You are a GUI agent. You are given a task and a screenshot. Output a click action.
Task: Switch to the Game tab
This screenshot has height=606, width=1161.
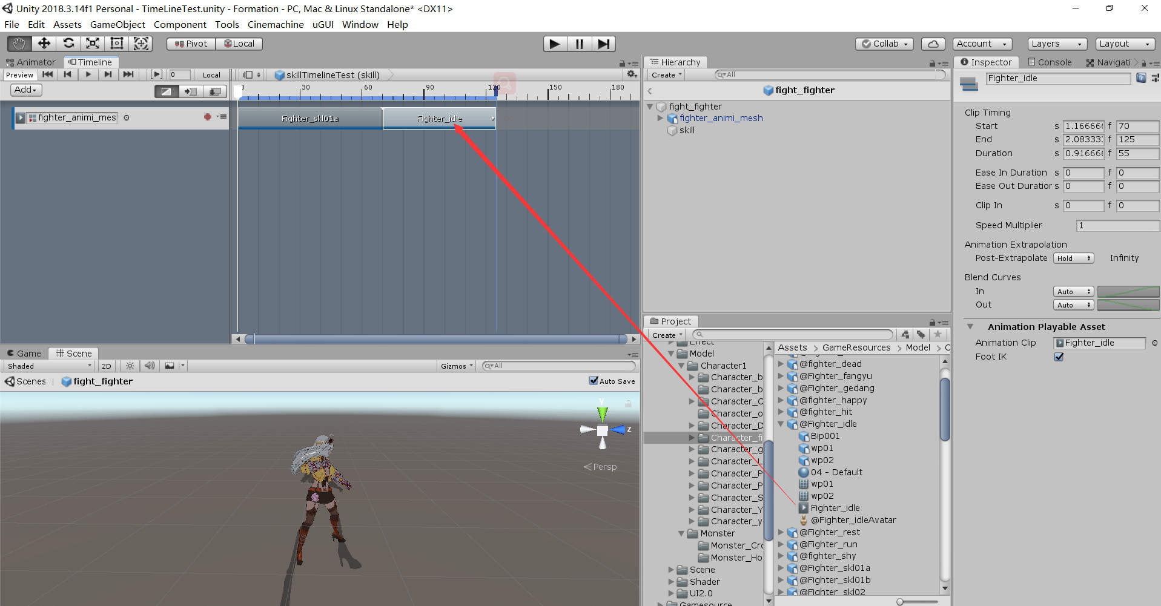point(24,353)
